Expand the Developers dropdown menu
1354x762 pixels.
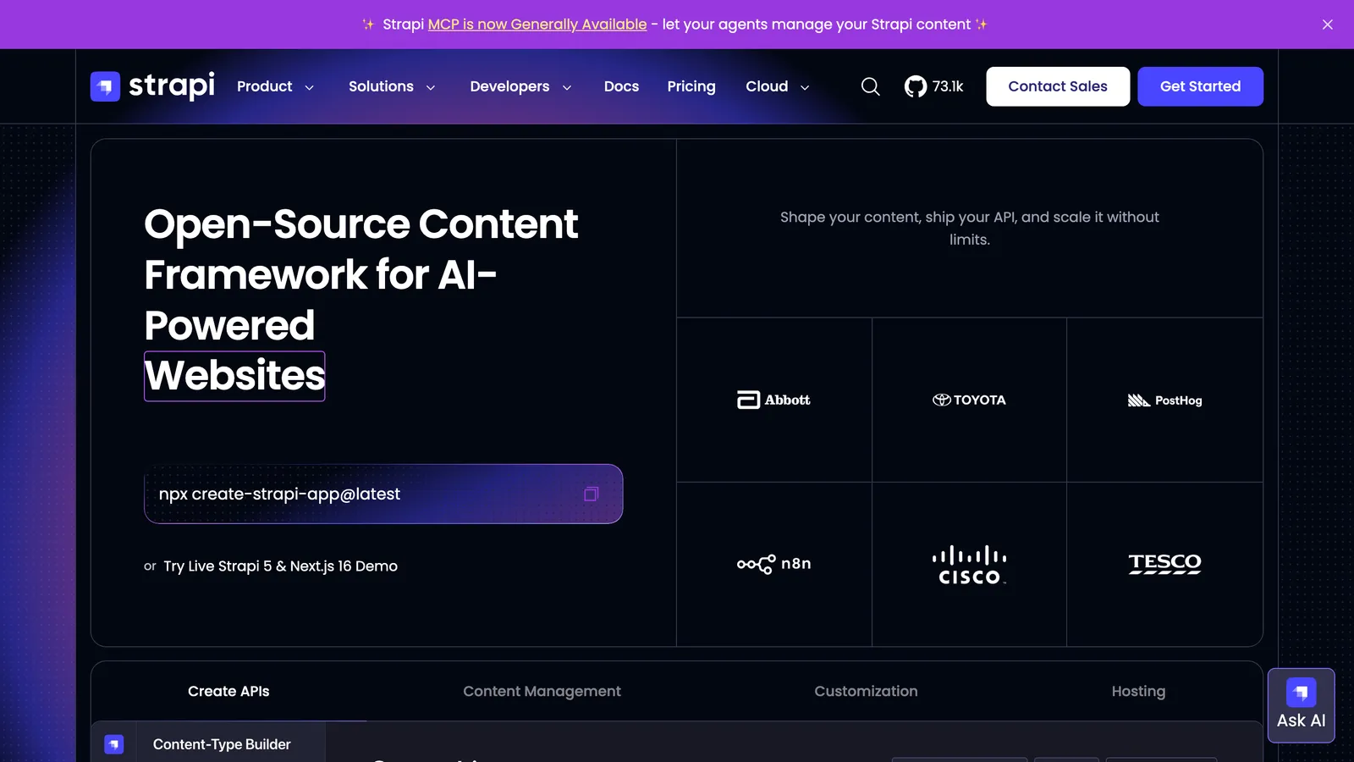520,86
